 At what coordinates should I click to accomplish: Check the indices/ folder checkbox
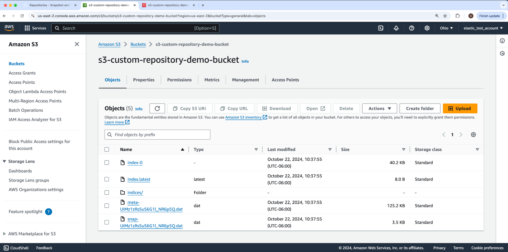pyautogui.click(x=107, y=192)
